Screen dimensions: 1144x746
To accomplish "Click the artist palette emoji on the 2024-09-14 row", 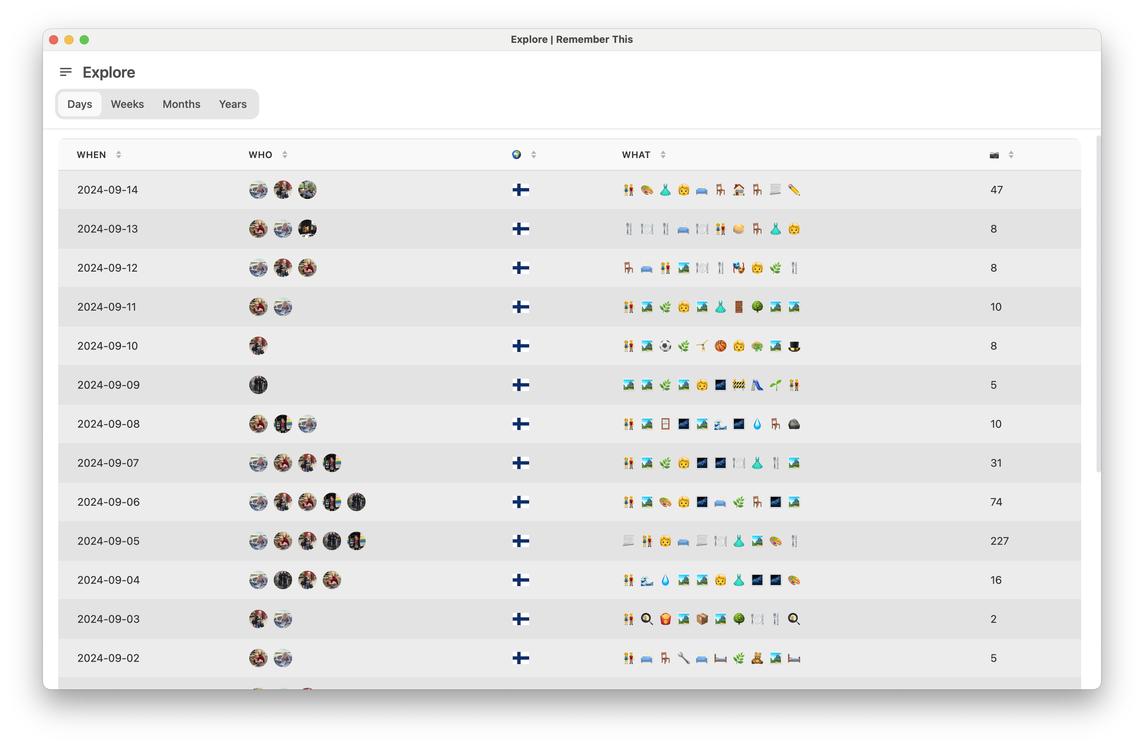I will (647, 190).
